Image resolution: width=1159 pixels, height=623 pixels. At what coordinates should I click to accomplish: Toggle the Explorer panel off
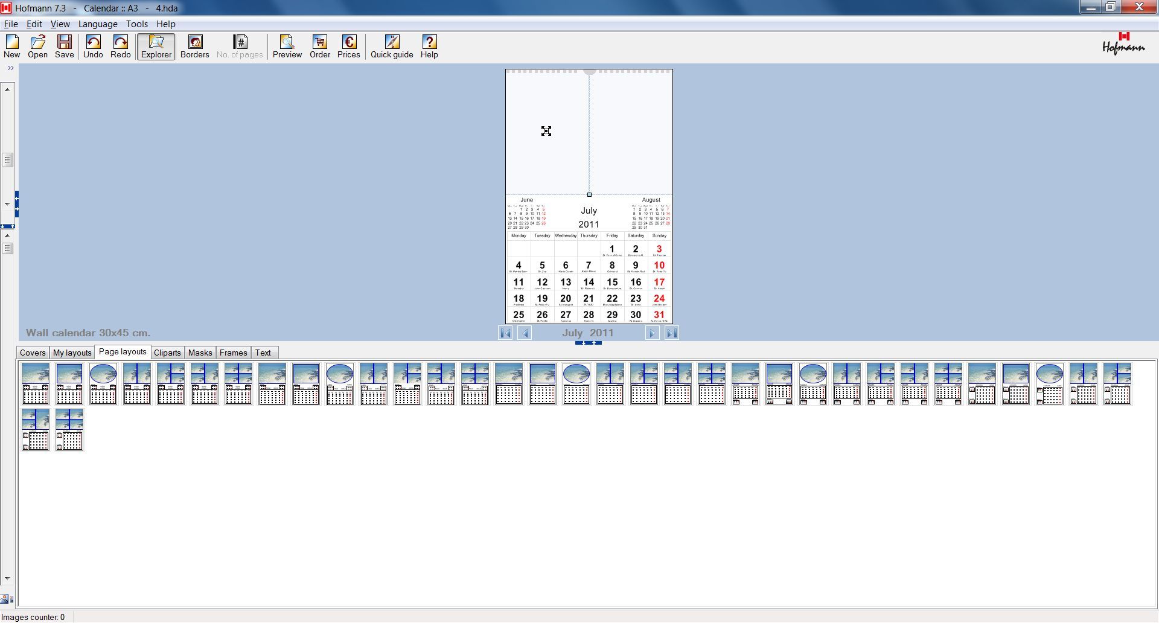(156, 46)
